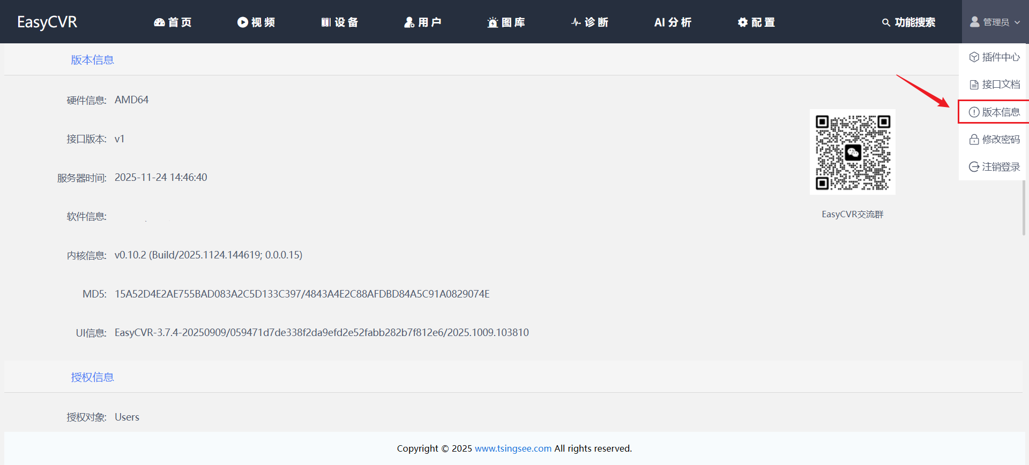Click the 视频 play icon in navigation

pyautogui.click(x=243, y=22)
